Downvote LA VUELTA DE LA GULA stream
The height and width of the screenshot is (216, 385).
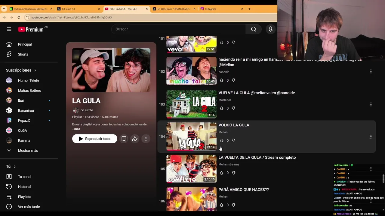(x=233, y=173)
